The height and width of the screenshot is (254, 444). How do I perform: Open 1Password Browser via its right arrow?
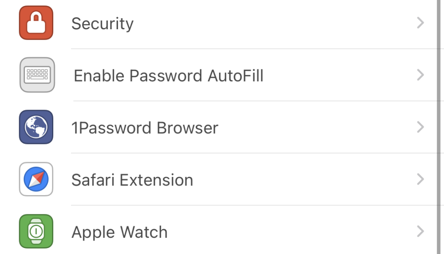tap(420, 127)
